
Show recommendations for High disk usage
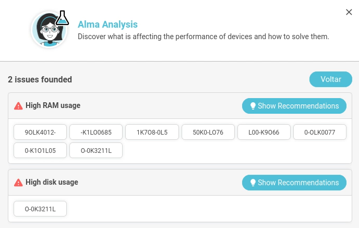point(294,183)
